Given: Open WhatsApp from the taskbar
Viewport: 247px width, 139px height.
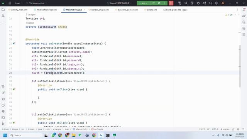Looking at the screenshot, I should (x=53, y=135).
